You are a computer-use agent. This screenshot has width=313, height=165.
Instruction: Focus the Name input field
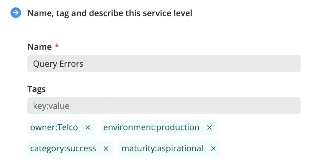click(164, 64)
